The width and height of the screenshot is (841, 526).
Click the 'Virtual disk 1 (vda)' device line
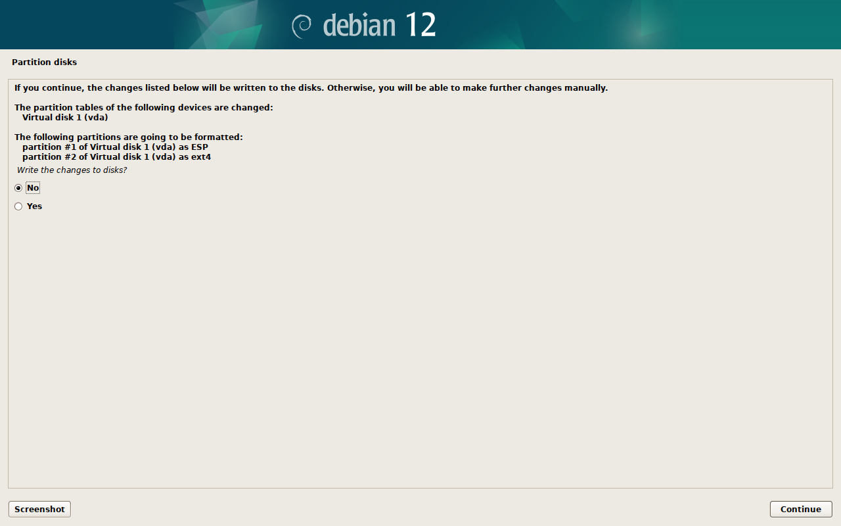pos(65,118)
